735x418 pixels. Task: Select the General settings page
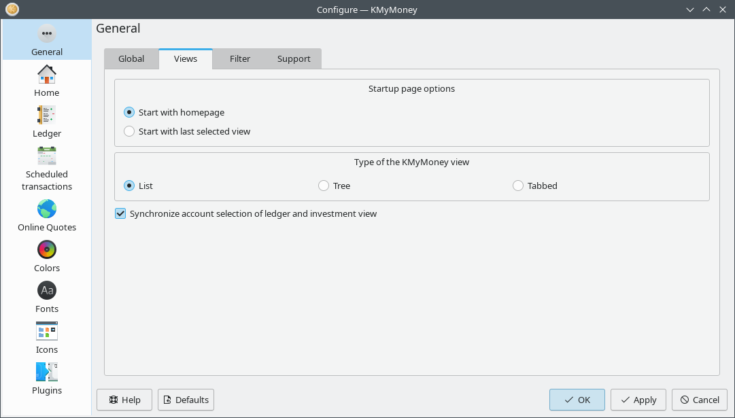pyautogui.click(x=46, y=39)
